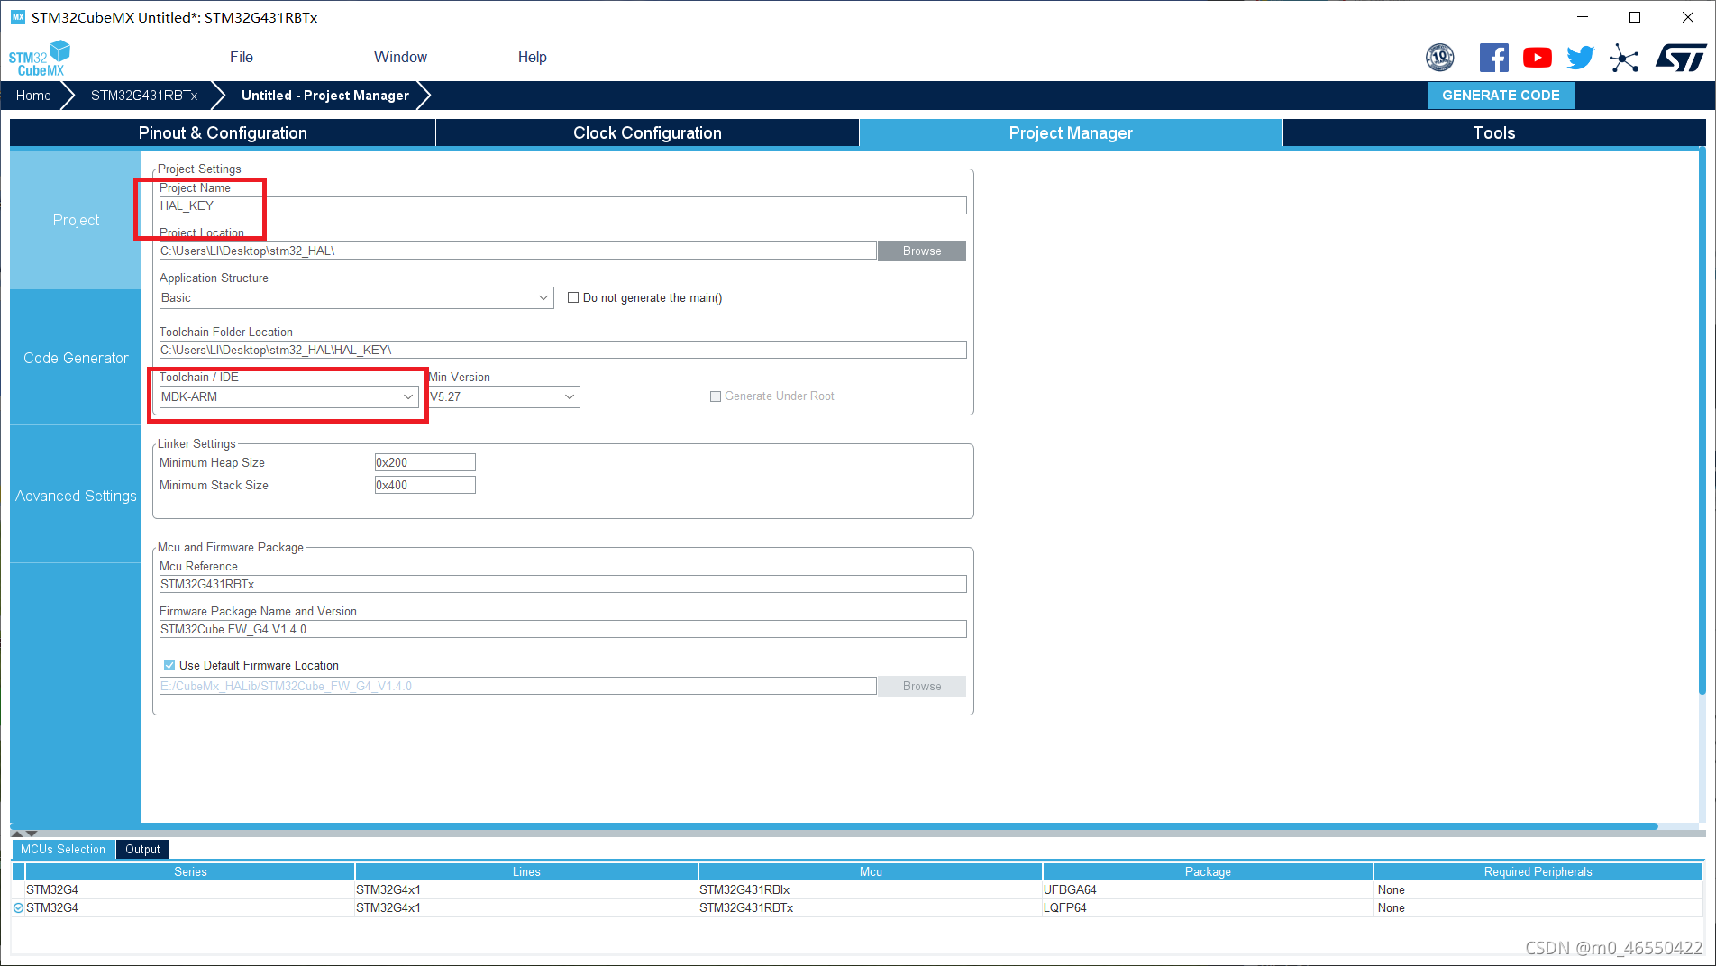Select the Advanced Settings side tab
Screen dimensions: 1716x966
tap(76, 496)
